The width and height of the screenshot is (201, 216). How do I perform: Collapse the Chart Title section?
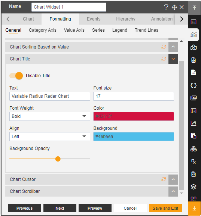pyautogui.click(x=173, y=59)
